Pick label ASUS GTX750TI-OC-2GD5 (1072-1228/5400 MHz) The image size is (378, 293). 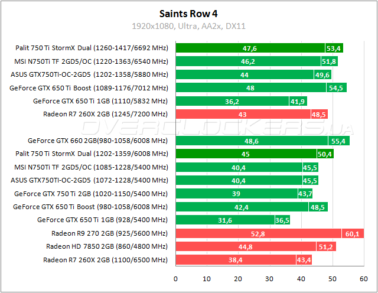[89, 180]
